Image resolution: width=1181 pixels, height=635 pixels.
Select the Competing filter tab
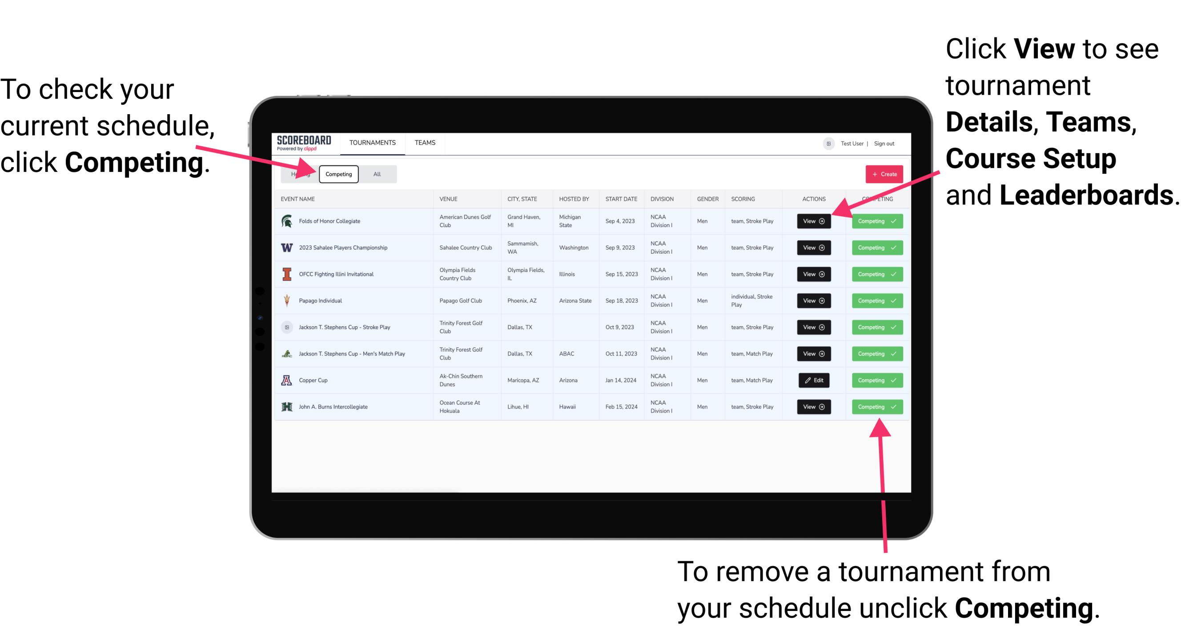(x=338, y=174)
